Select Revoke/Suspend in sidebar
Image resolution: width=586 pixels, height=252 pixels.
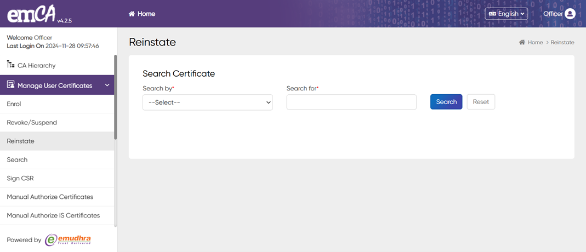(x=32, y=123)
